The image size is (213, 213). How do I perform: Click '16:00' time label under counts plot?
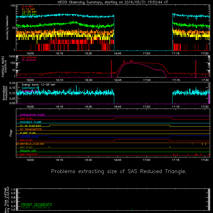click(30, 54)
